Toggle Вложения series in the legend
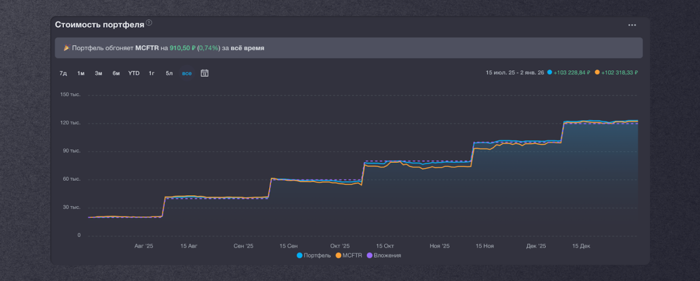The image size is (700, 281). tap(384, 255)
